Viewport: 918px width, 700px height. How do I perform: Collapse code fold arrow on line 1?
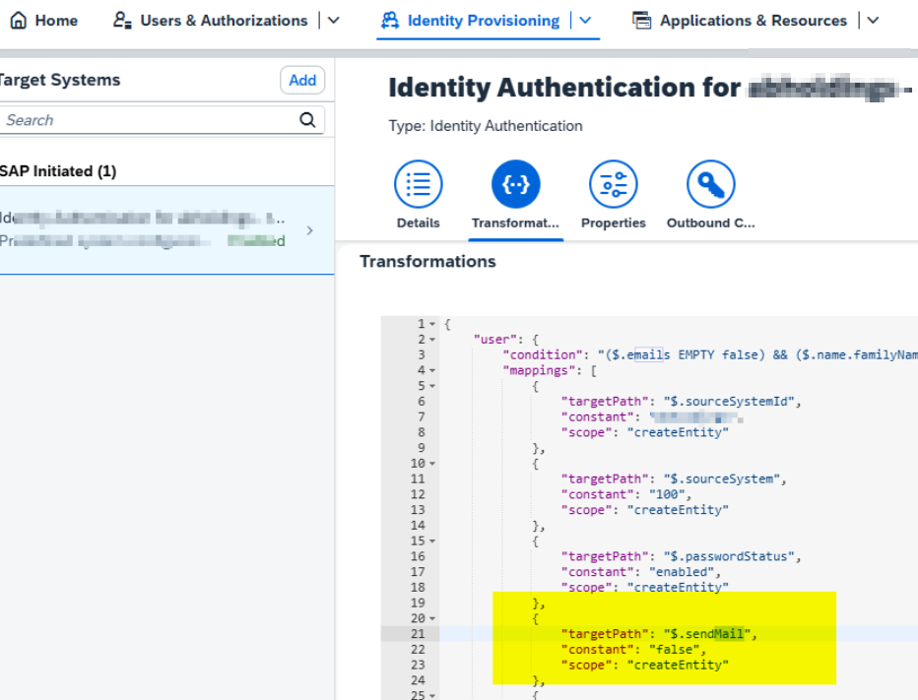[x=432, y=324]
